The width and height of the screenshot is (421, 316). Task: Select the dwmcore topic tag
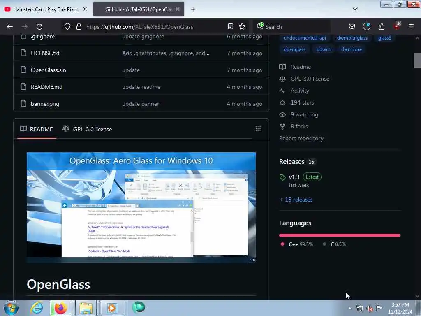[351, 49]
